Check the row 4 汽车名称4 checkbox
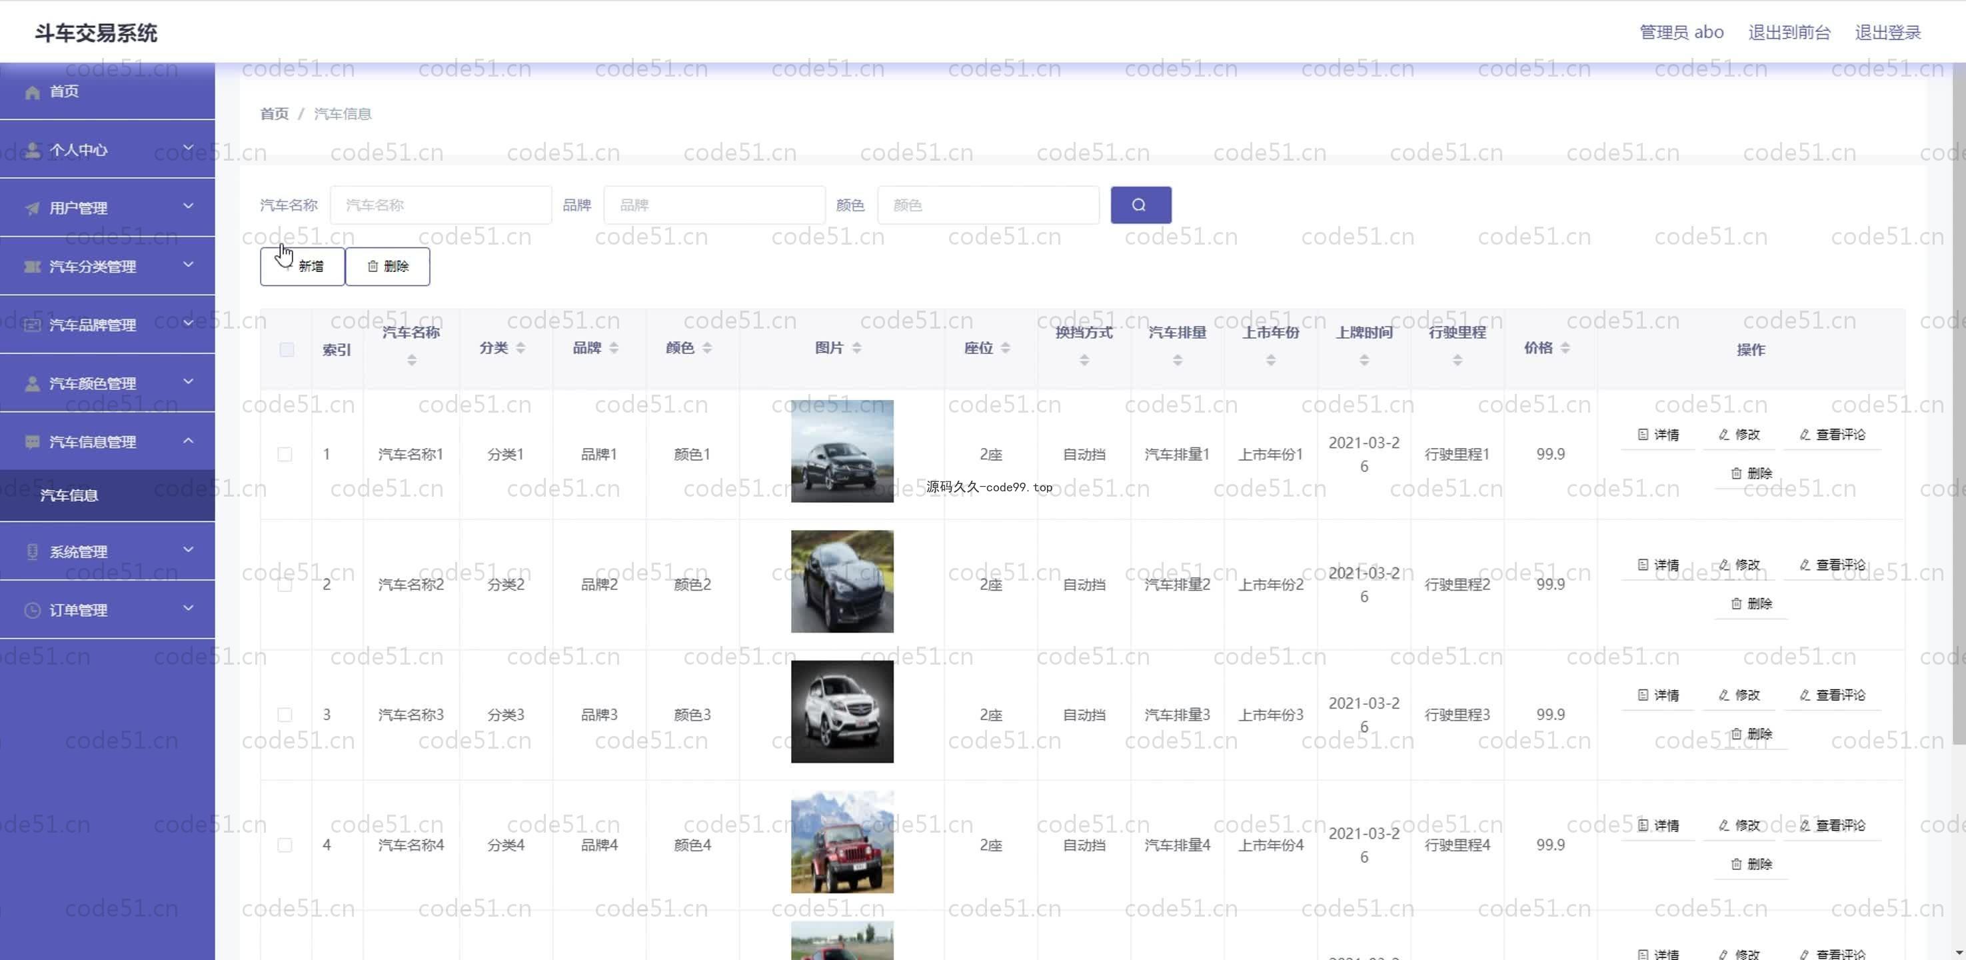This screenshot has height=960, width=1966. coord(285,845)
